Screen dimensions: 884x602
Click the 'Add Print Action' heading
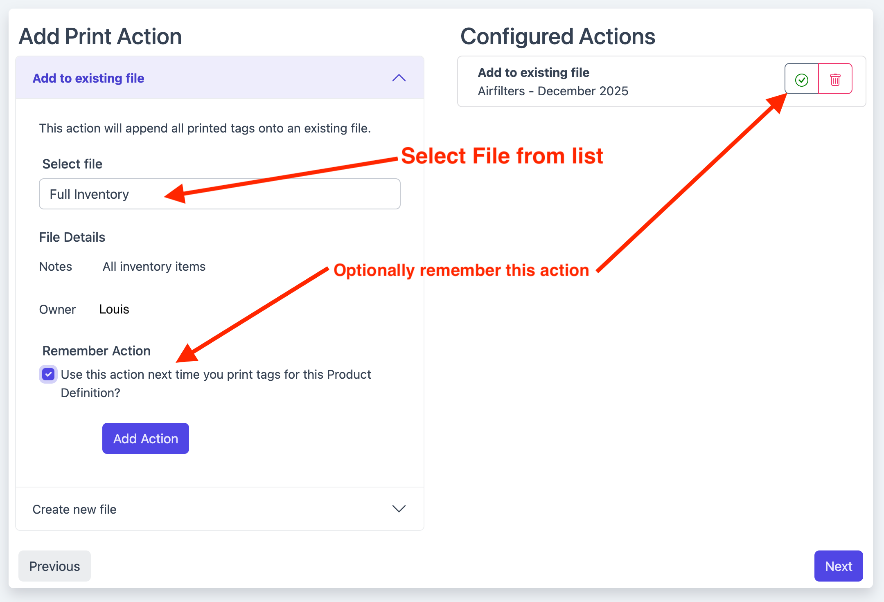pyautogui.click(x=100, y=36)
